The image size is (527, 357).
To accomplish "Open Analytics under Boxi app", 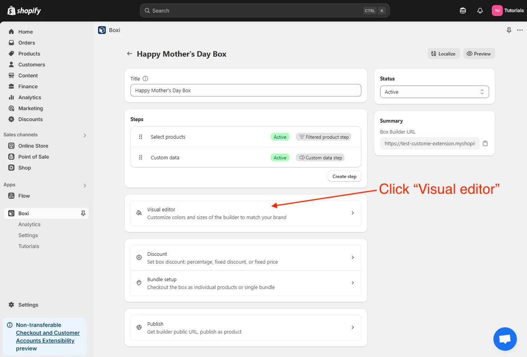I will [29, 224].
